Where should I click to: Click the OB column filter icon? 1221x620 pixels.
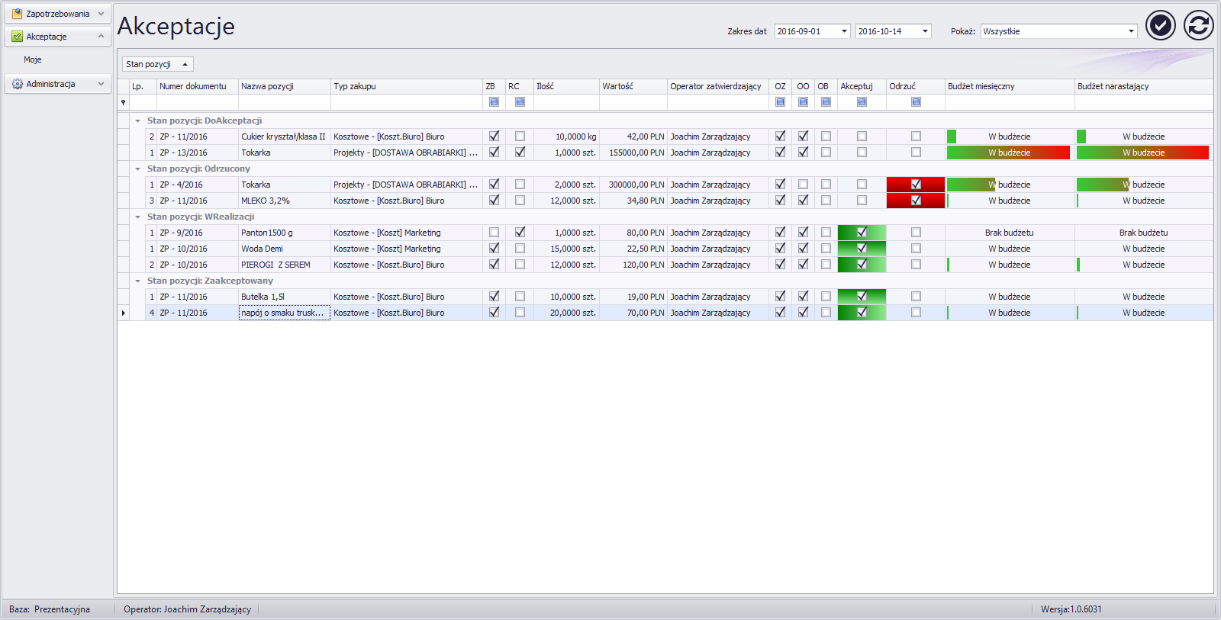pos(826,102)
